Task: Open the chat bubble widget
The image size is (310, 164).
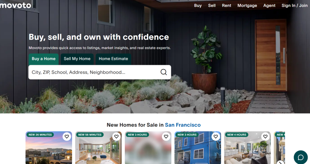Action: (301, 157)
